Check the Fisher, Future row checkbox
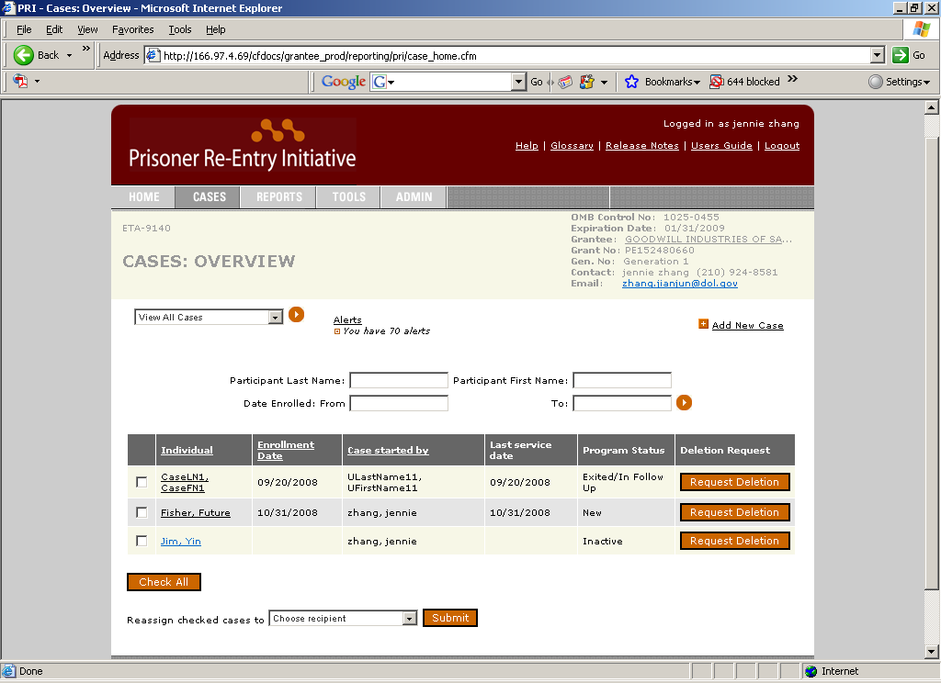Screen dimensions: 941x683 (142, 512)
